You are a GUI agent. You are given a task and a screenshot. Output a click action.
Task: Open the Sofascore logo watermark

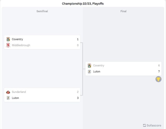point(152,125)
